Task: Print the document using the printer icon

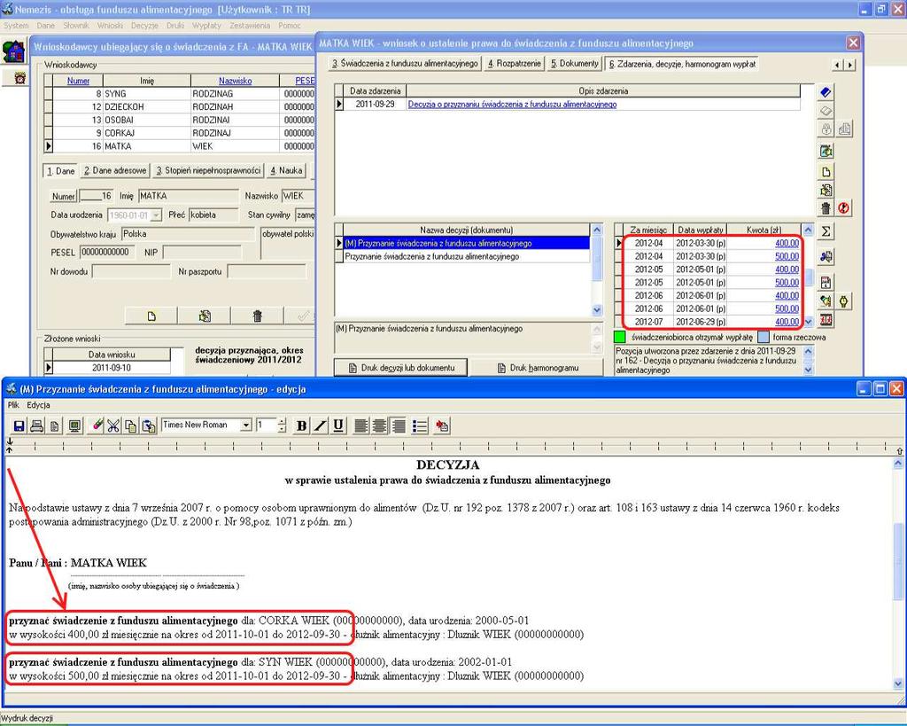Action: [37, 426]
